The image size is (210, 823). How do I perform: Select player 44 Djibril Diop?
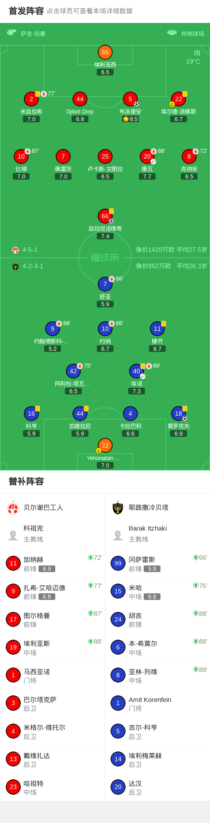[80, 99]
